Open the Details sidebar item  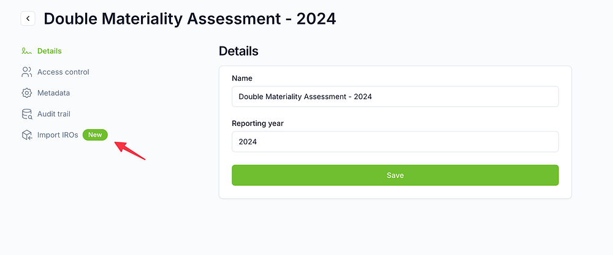click(x=49, y=51)
